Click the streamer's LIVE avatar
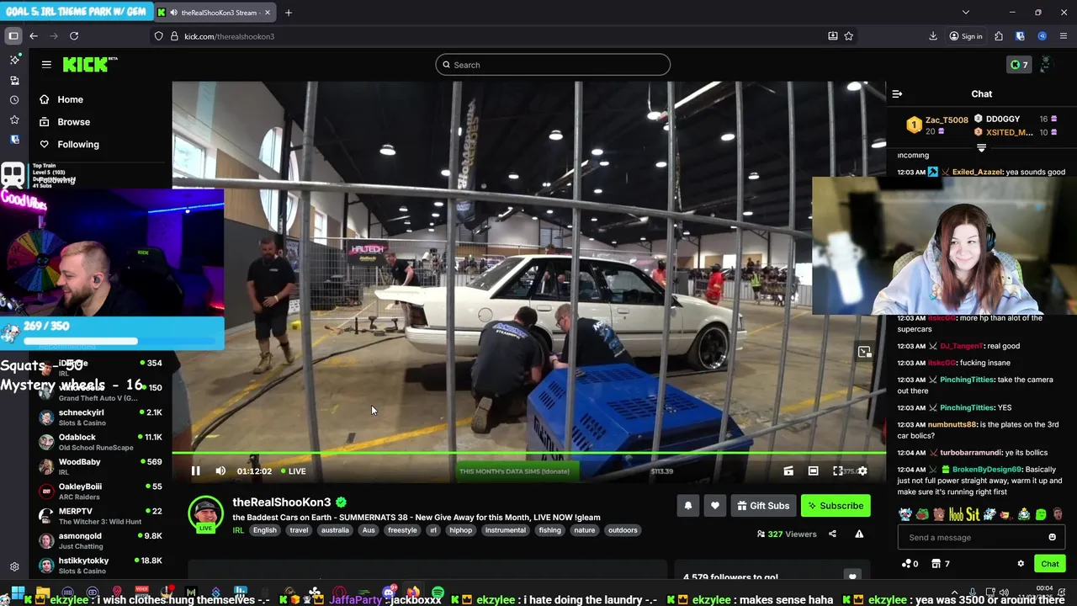Viewport: 1077px width, 606px height. (x=205, y=514)
